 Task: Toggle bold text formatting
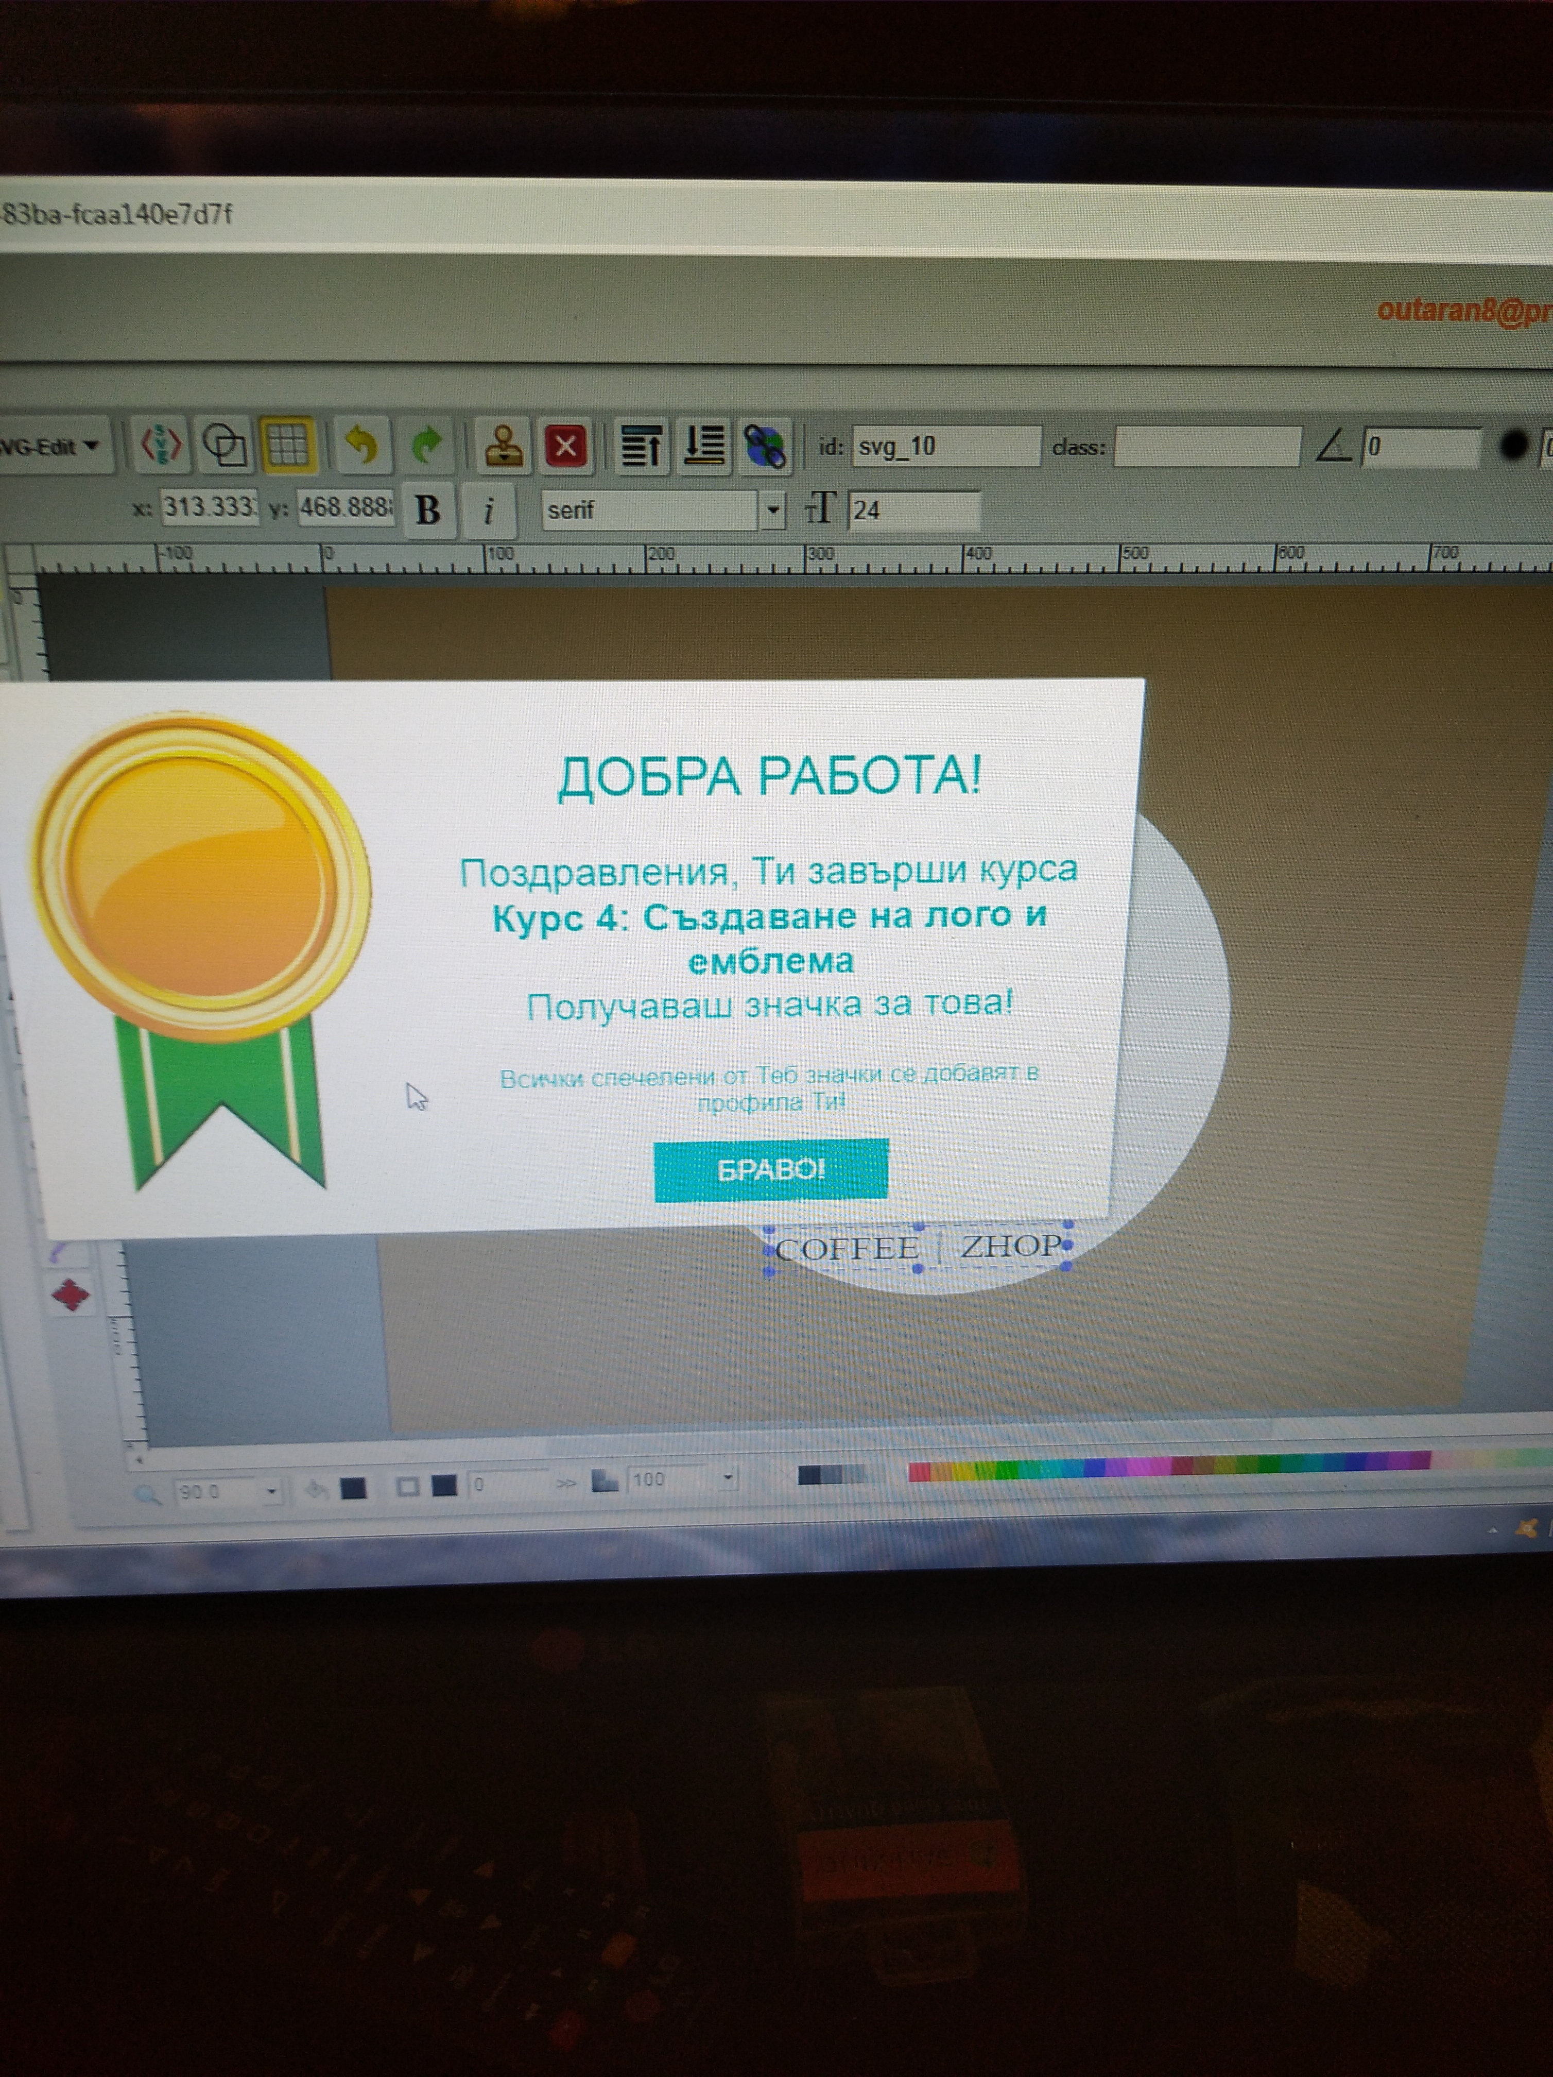click(x=428, y=511)
